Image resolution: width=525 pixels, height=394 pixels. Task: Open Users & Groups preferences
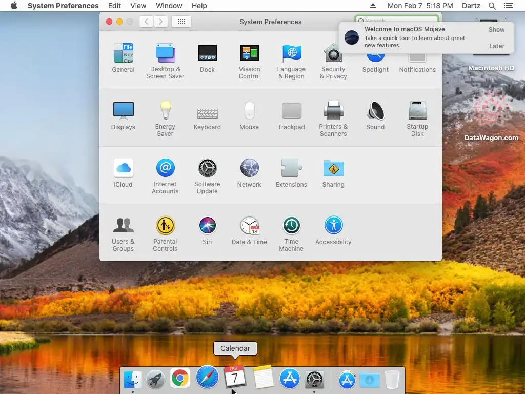point(123,234)
